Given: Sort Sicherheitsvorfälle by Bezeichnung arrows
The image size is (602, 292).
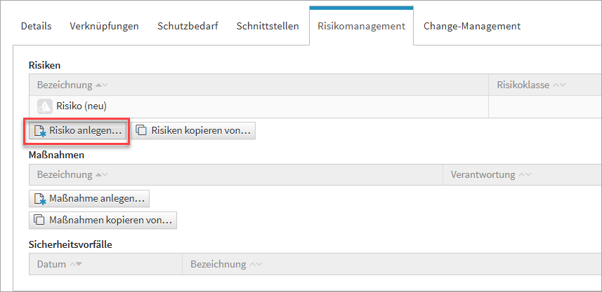Looking at the screenshot, I should tap(256, 265).
